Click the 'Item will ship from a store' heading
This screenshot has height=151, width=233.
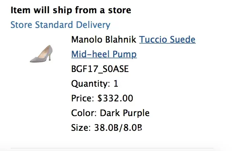(71, 10)
